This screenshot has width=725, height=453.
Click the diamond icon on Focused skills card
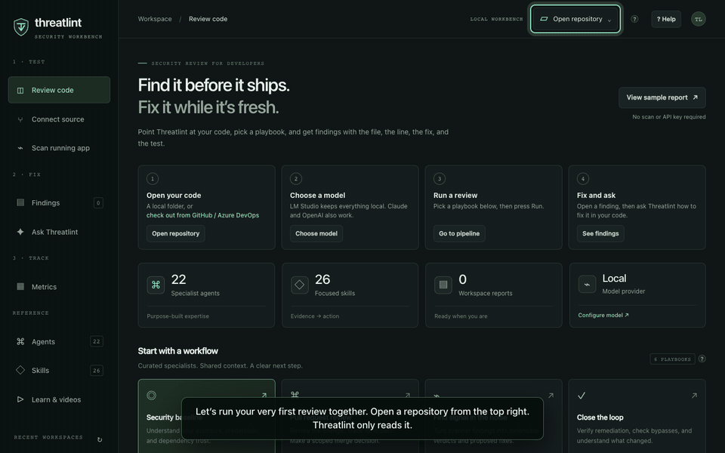pos(300,285)
